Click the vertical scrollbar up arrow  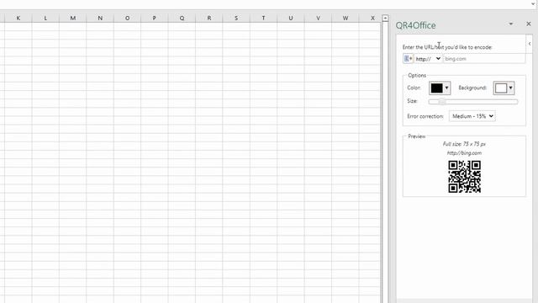[385, 18]
